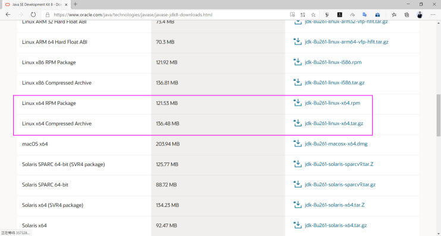The width and height of the screenshot is (441, 236).
Task: Select the Solaris x64 row with 92.47 MB
Action: pyautogui.click(x=218, y=225)
